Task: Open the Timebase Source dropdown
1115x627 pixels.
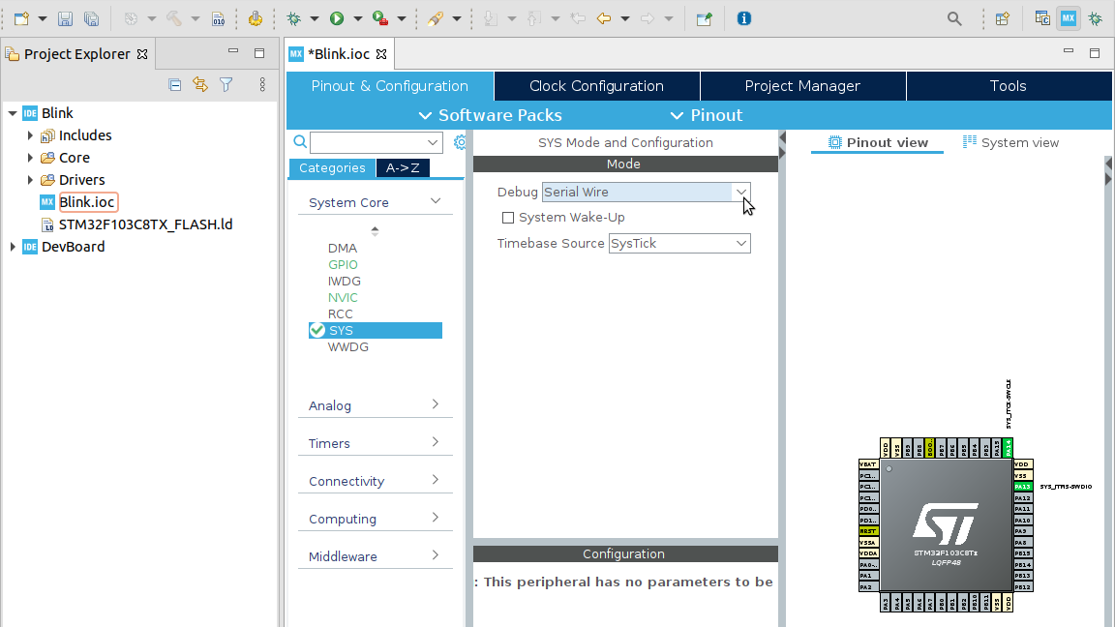Action: tap(741, 243)
